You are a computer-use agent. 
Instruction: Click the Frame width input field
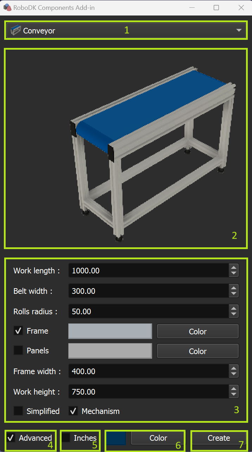pyautogui.click(x=149, y=371)
